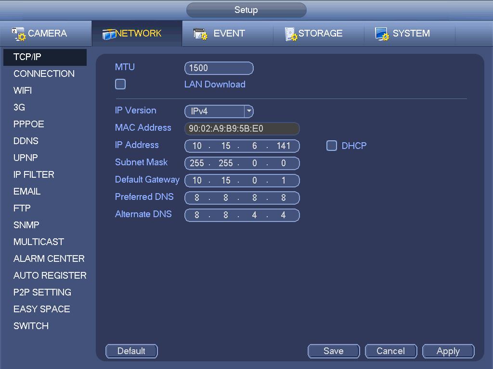Open the SYSTEM tab label
The height and width of the screenshot is (369, 493).
411,33
